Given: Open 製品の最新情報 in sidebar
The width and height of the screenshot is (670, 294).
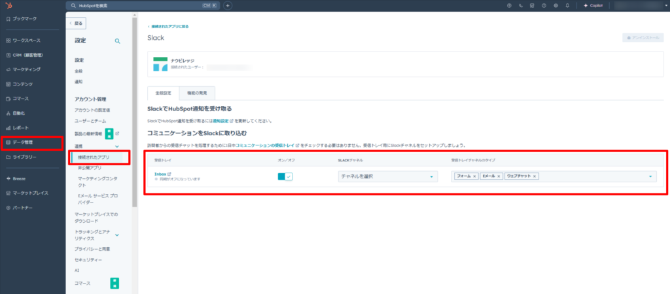Looking at the screenshot, I should (x=88, y=133).
